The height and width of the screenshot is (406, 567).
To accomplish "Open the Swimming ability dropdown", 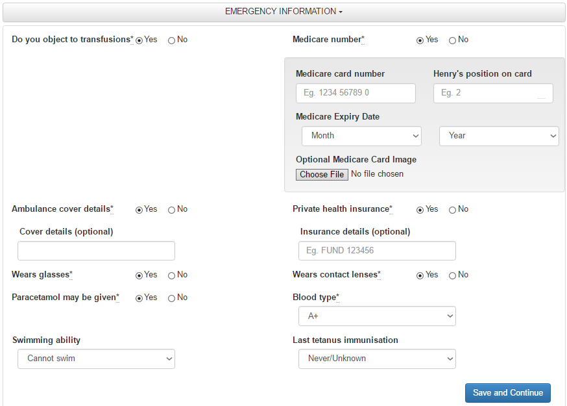I will click(x=96, y=359).
